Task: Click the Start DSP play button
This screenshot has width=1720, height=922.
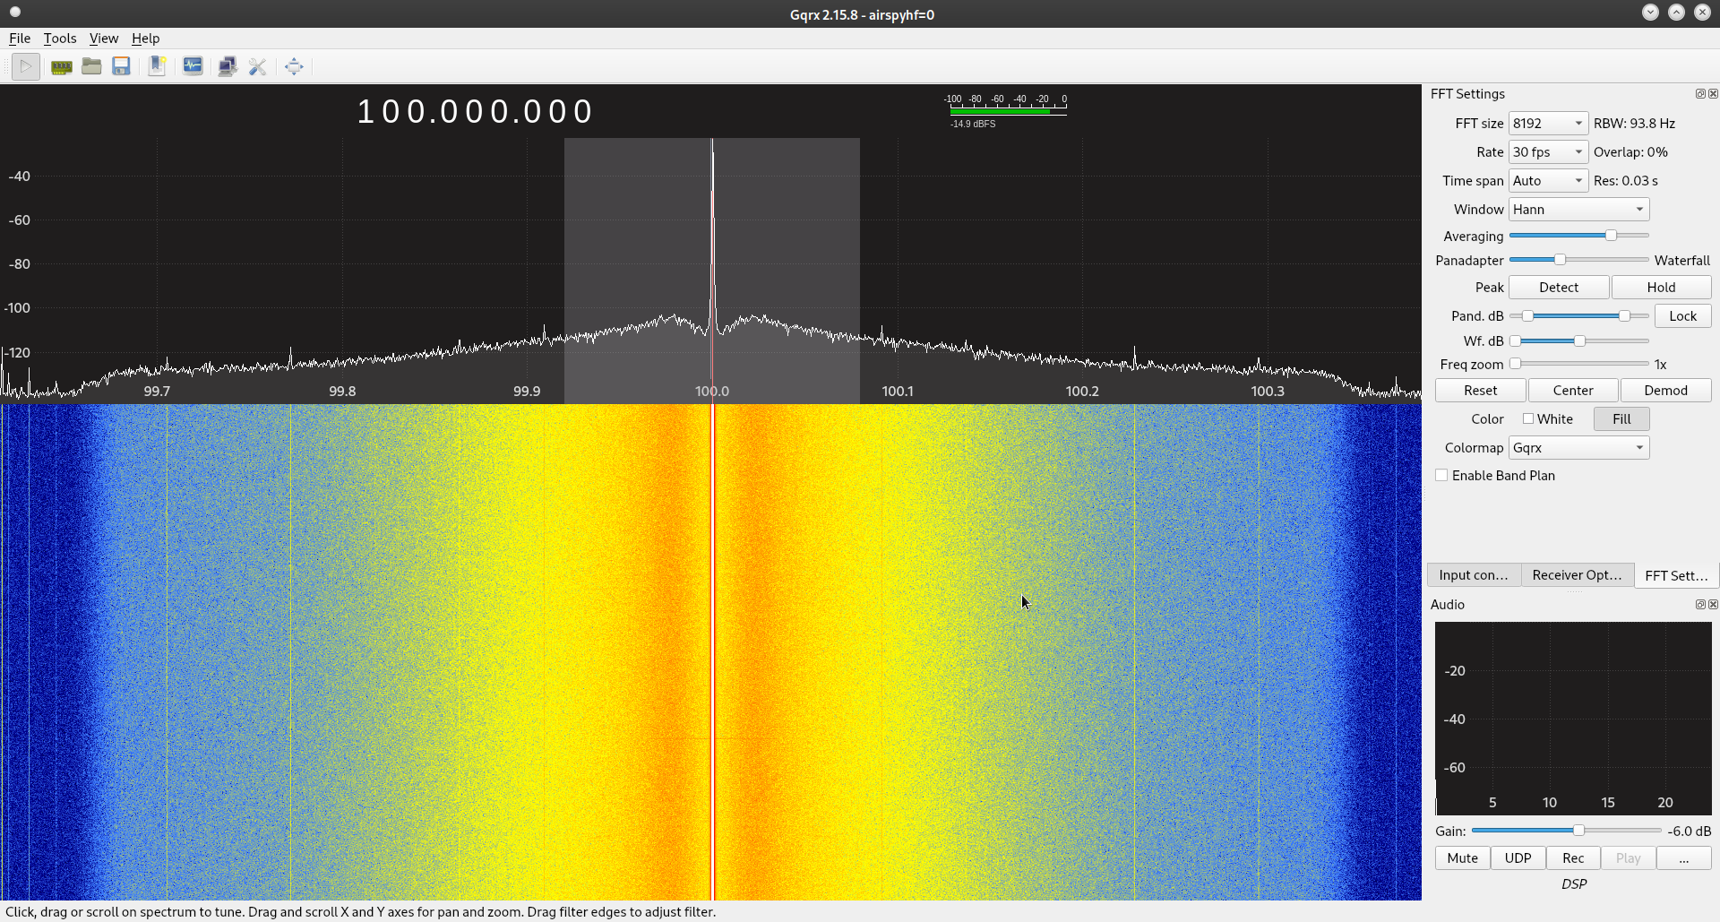Action: point(26,66)
